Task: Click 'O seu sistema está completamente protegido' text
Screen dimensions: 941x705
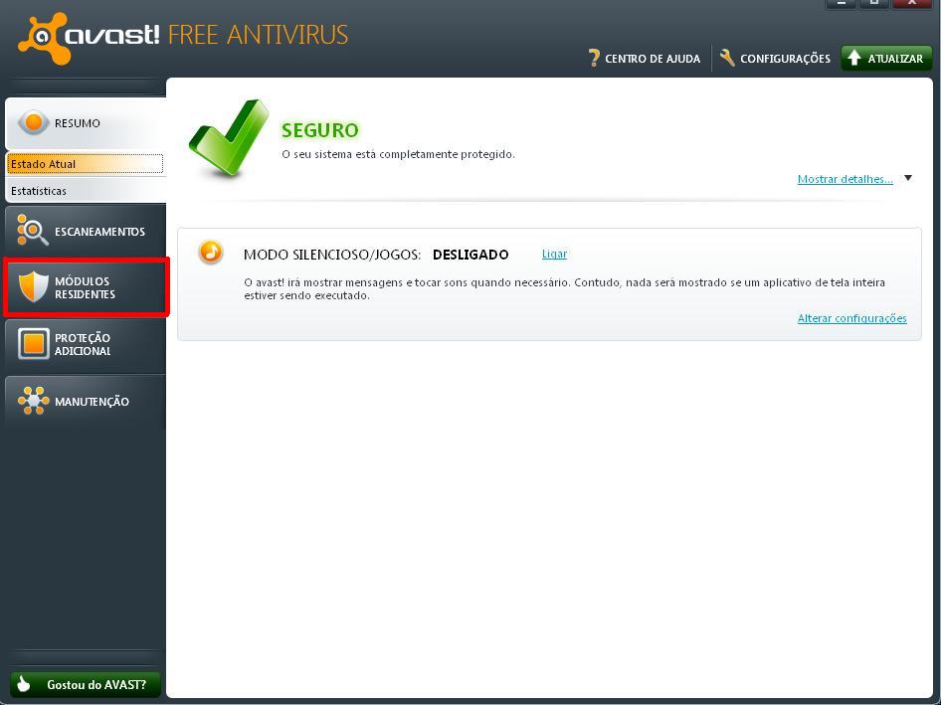Action: pos(398,154)
